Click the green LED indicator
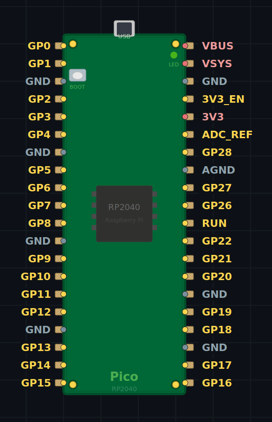The width and height of the screenshot is (272, 422). (x=174, y=55)
